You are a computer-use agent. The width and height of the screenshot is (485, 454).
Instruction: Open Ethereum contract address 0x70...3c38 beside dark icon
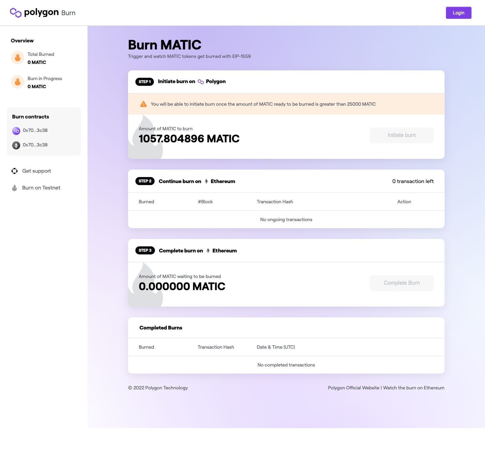click(35, 145)
